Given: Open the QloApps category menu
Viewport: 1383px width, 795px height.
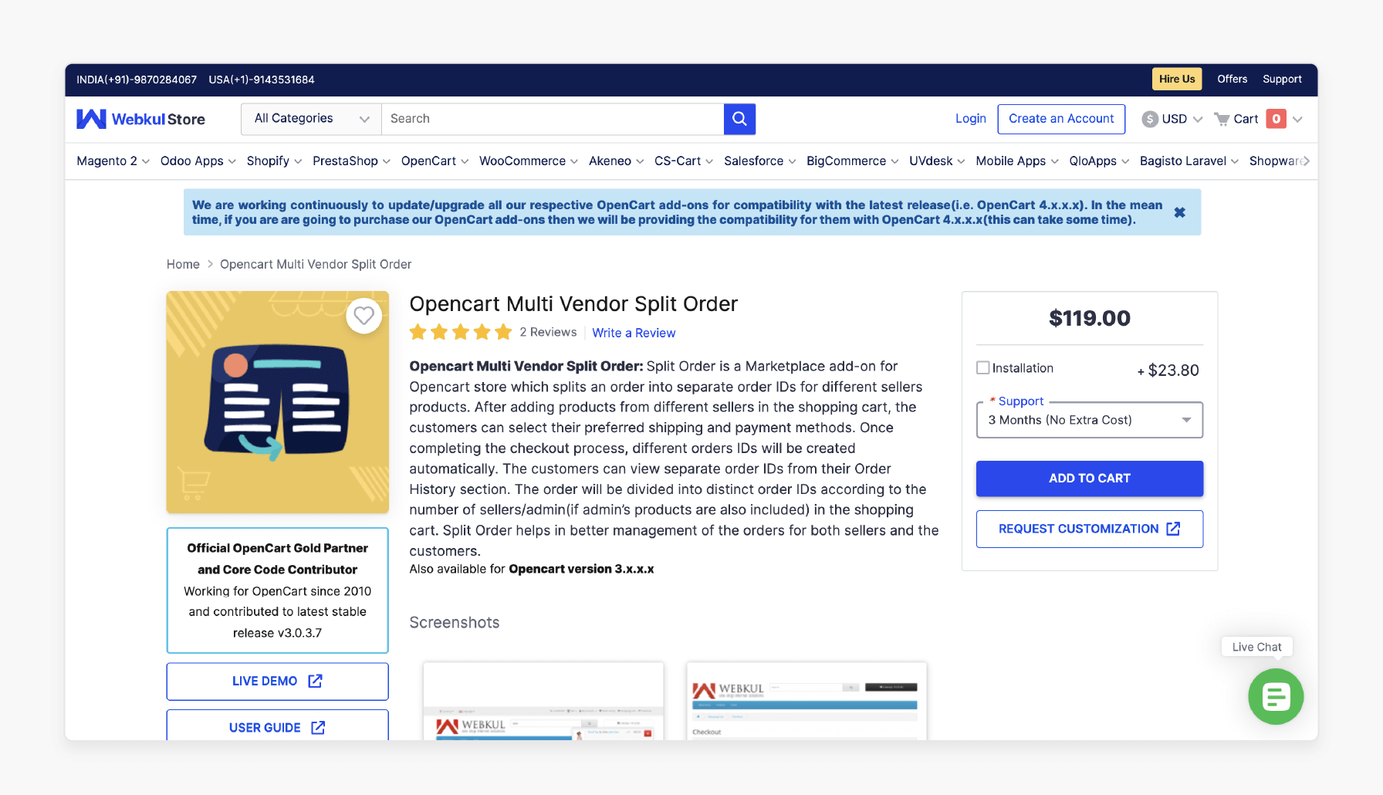Looking at the screenshot, I should coord(1099,161).
